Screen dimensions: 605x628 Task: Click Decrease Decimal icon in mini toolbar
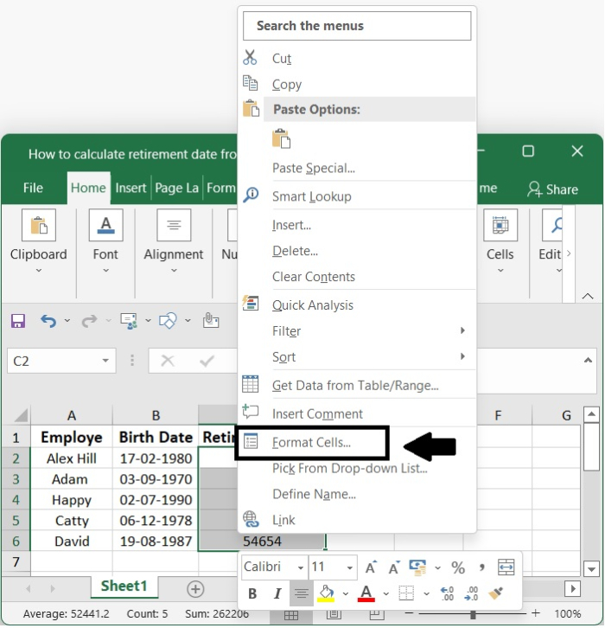(x=471, y=593)
